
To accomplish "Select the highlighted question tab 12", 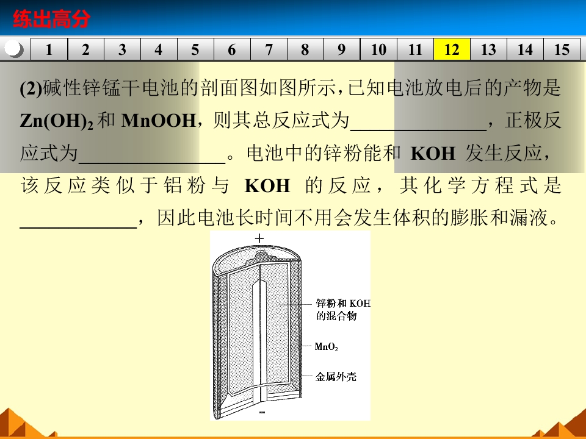I will click(x=450, y=50).
